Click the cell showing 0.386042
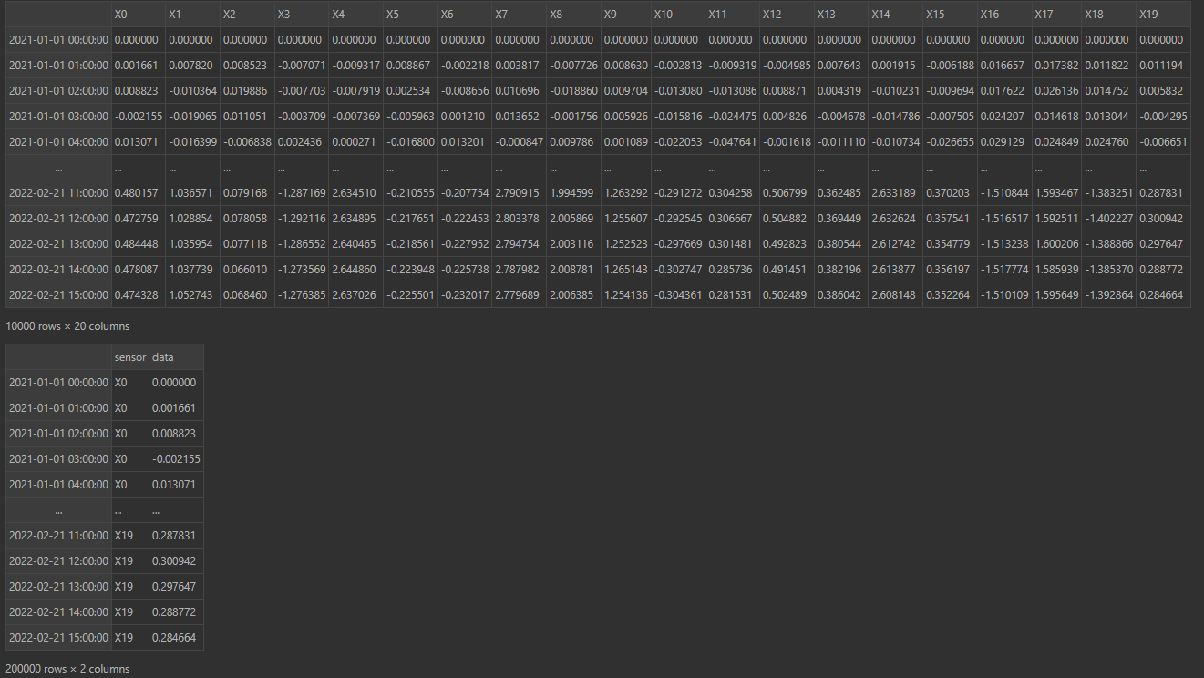Image resolution: width=1204 pixels, height=678 pixels. (841, 295)
